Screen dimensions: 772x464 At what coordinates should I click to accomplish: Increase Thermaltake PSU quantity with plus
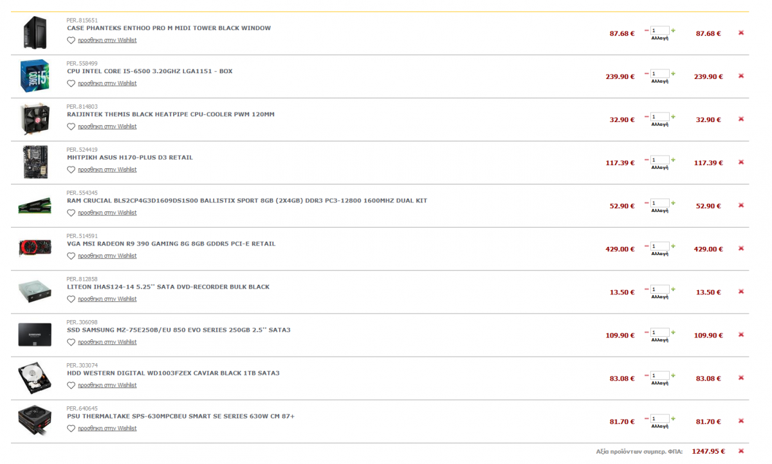point(674,418)
